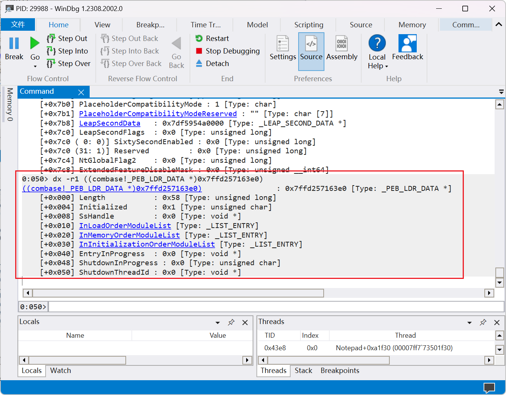
Task: Open the Threads panel options dropdown
Action: click(x=470, y=323)
